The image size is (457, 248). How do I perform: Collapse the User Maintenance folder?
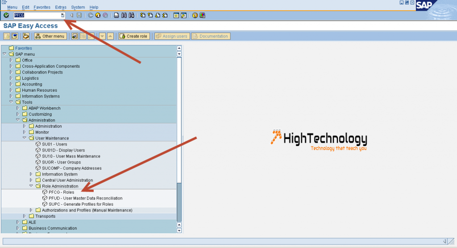point(25,138)
